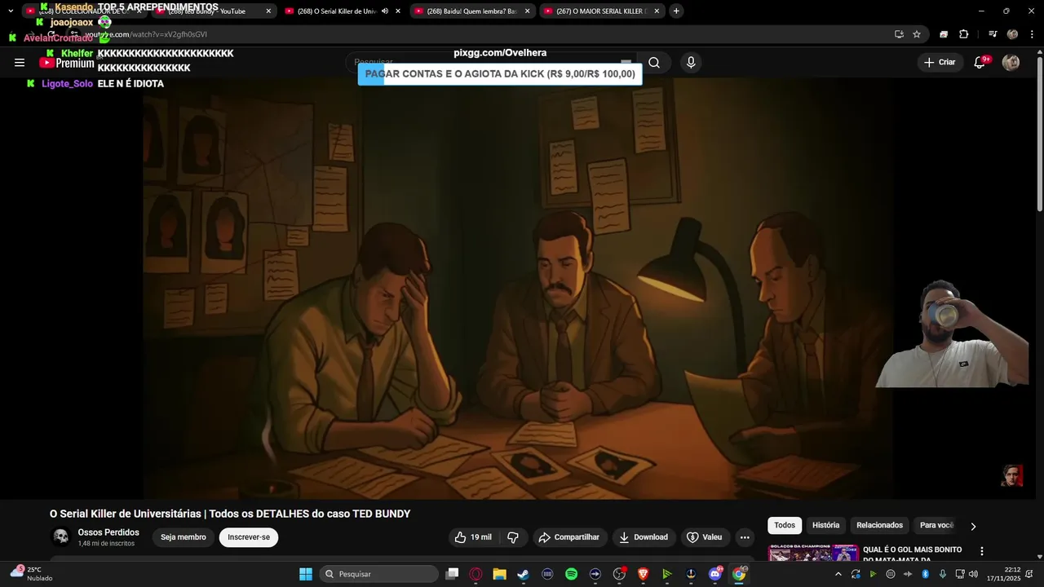Viewport: 1044px width, 587px height.
Task: Click the YouTube Premium logo
Action: (x=67, y=63)
